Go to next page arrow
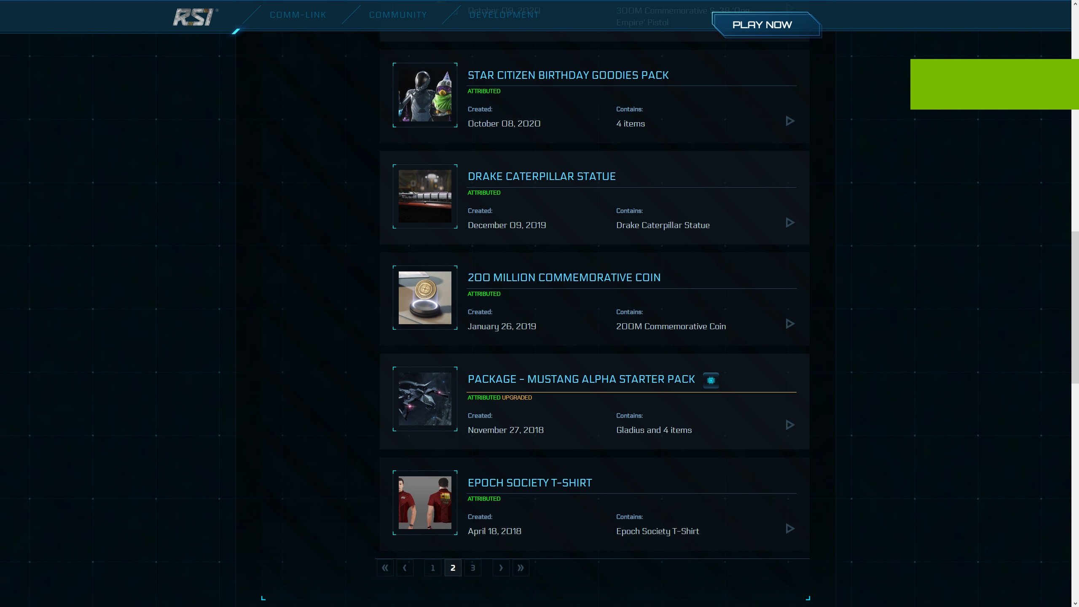Image resolution: width=1079 pixels, height=607 pixels. [501, 568]
